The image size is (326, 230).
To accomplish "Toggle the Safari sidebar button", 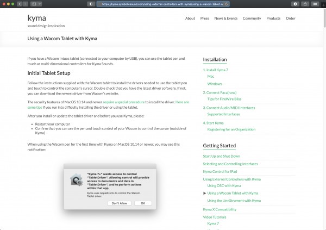I will pyautogui.click(x=34, y=4).
